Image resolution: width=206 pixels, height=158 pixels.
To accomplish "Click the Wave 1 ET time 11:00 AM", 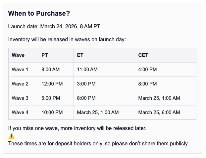I will [x=87, y=70].
